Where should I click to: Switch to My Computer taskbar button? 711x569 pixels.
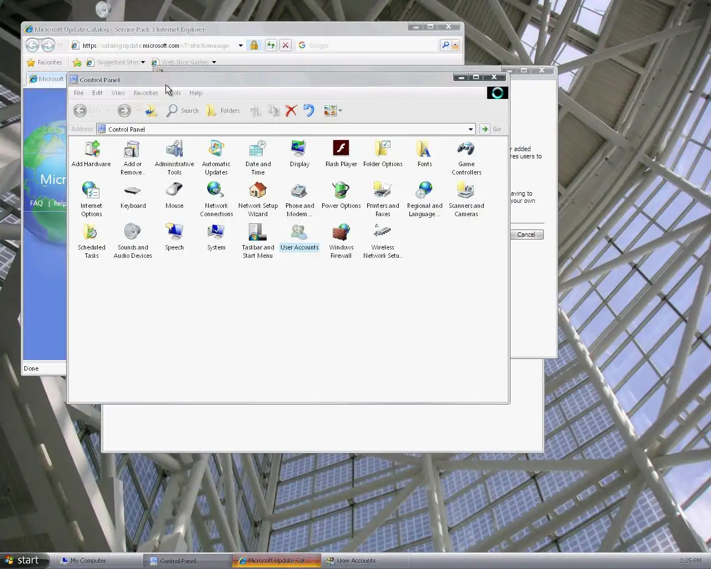98,561
